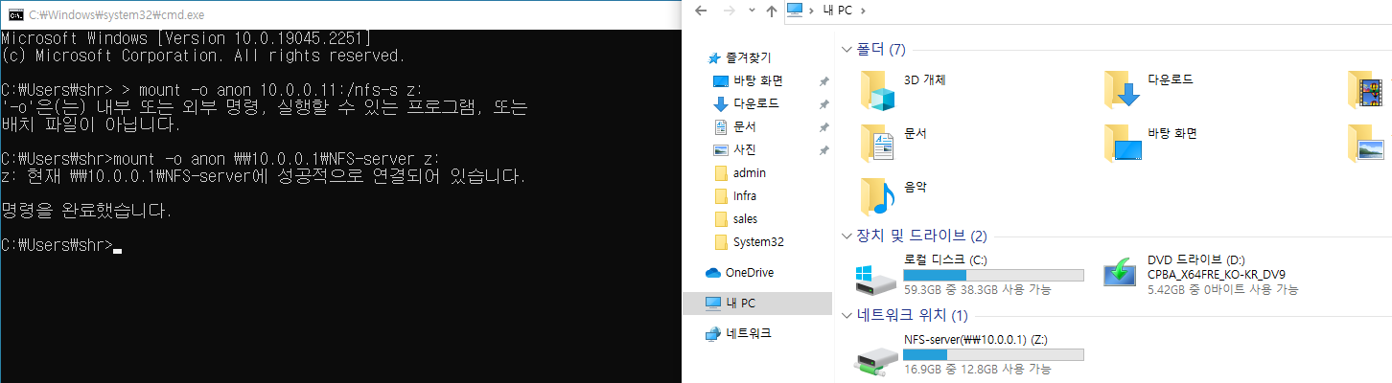1392x383 pixels.
Task: Select DVD 드라이브 (D:) icon
Action: click(1121, 274)
